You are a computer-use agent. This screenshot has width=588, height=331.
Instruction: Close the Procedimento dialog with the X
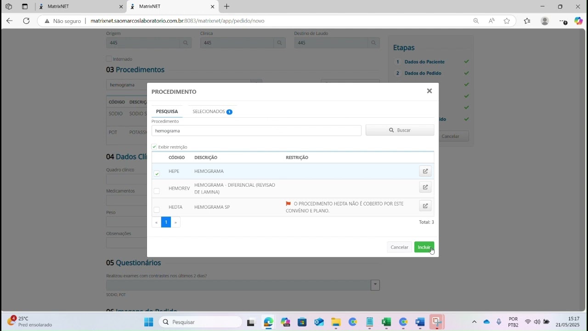(x=430, y=91)
